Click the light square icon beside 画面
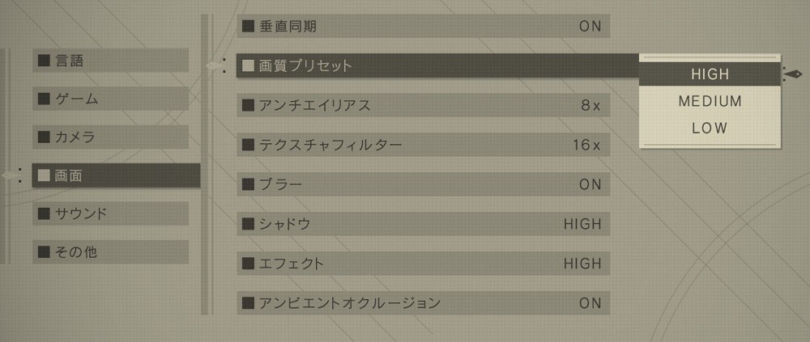Viewport: 810px width, 342px height. [45, 175]
